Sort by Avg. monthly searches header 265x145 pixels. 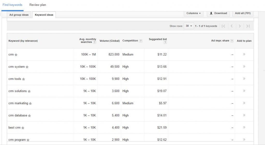[88, 40]
